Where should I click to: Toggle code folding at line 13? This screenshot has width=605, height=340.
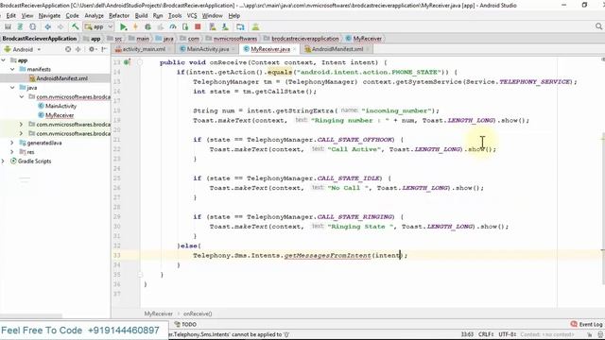click(140, 62)
